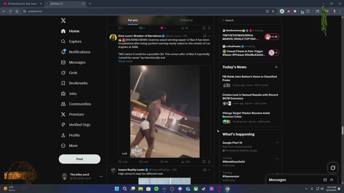Join TIMTHETATMAN live space +4.3K
The height and width of the screenshot is (193, 344).
[x=272, y=37]
